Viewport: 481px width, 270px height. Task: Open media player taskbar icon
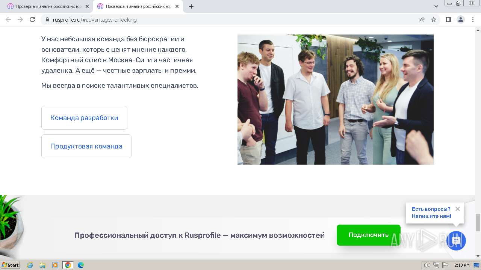pyautogui.click(x=55, y=265)
